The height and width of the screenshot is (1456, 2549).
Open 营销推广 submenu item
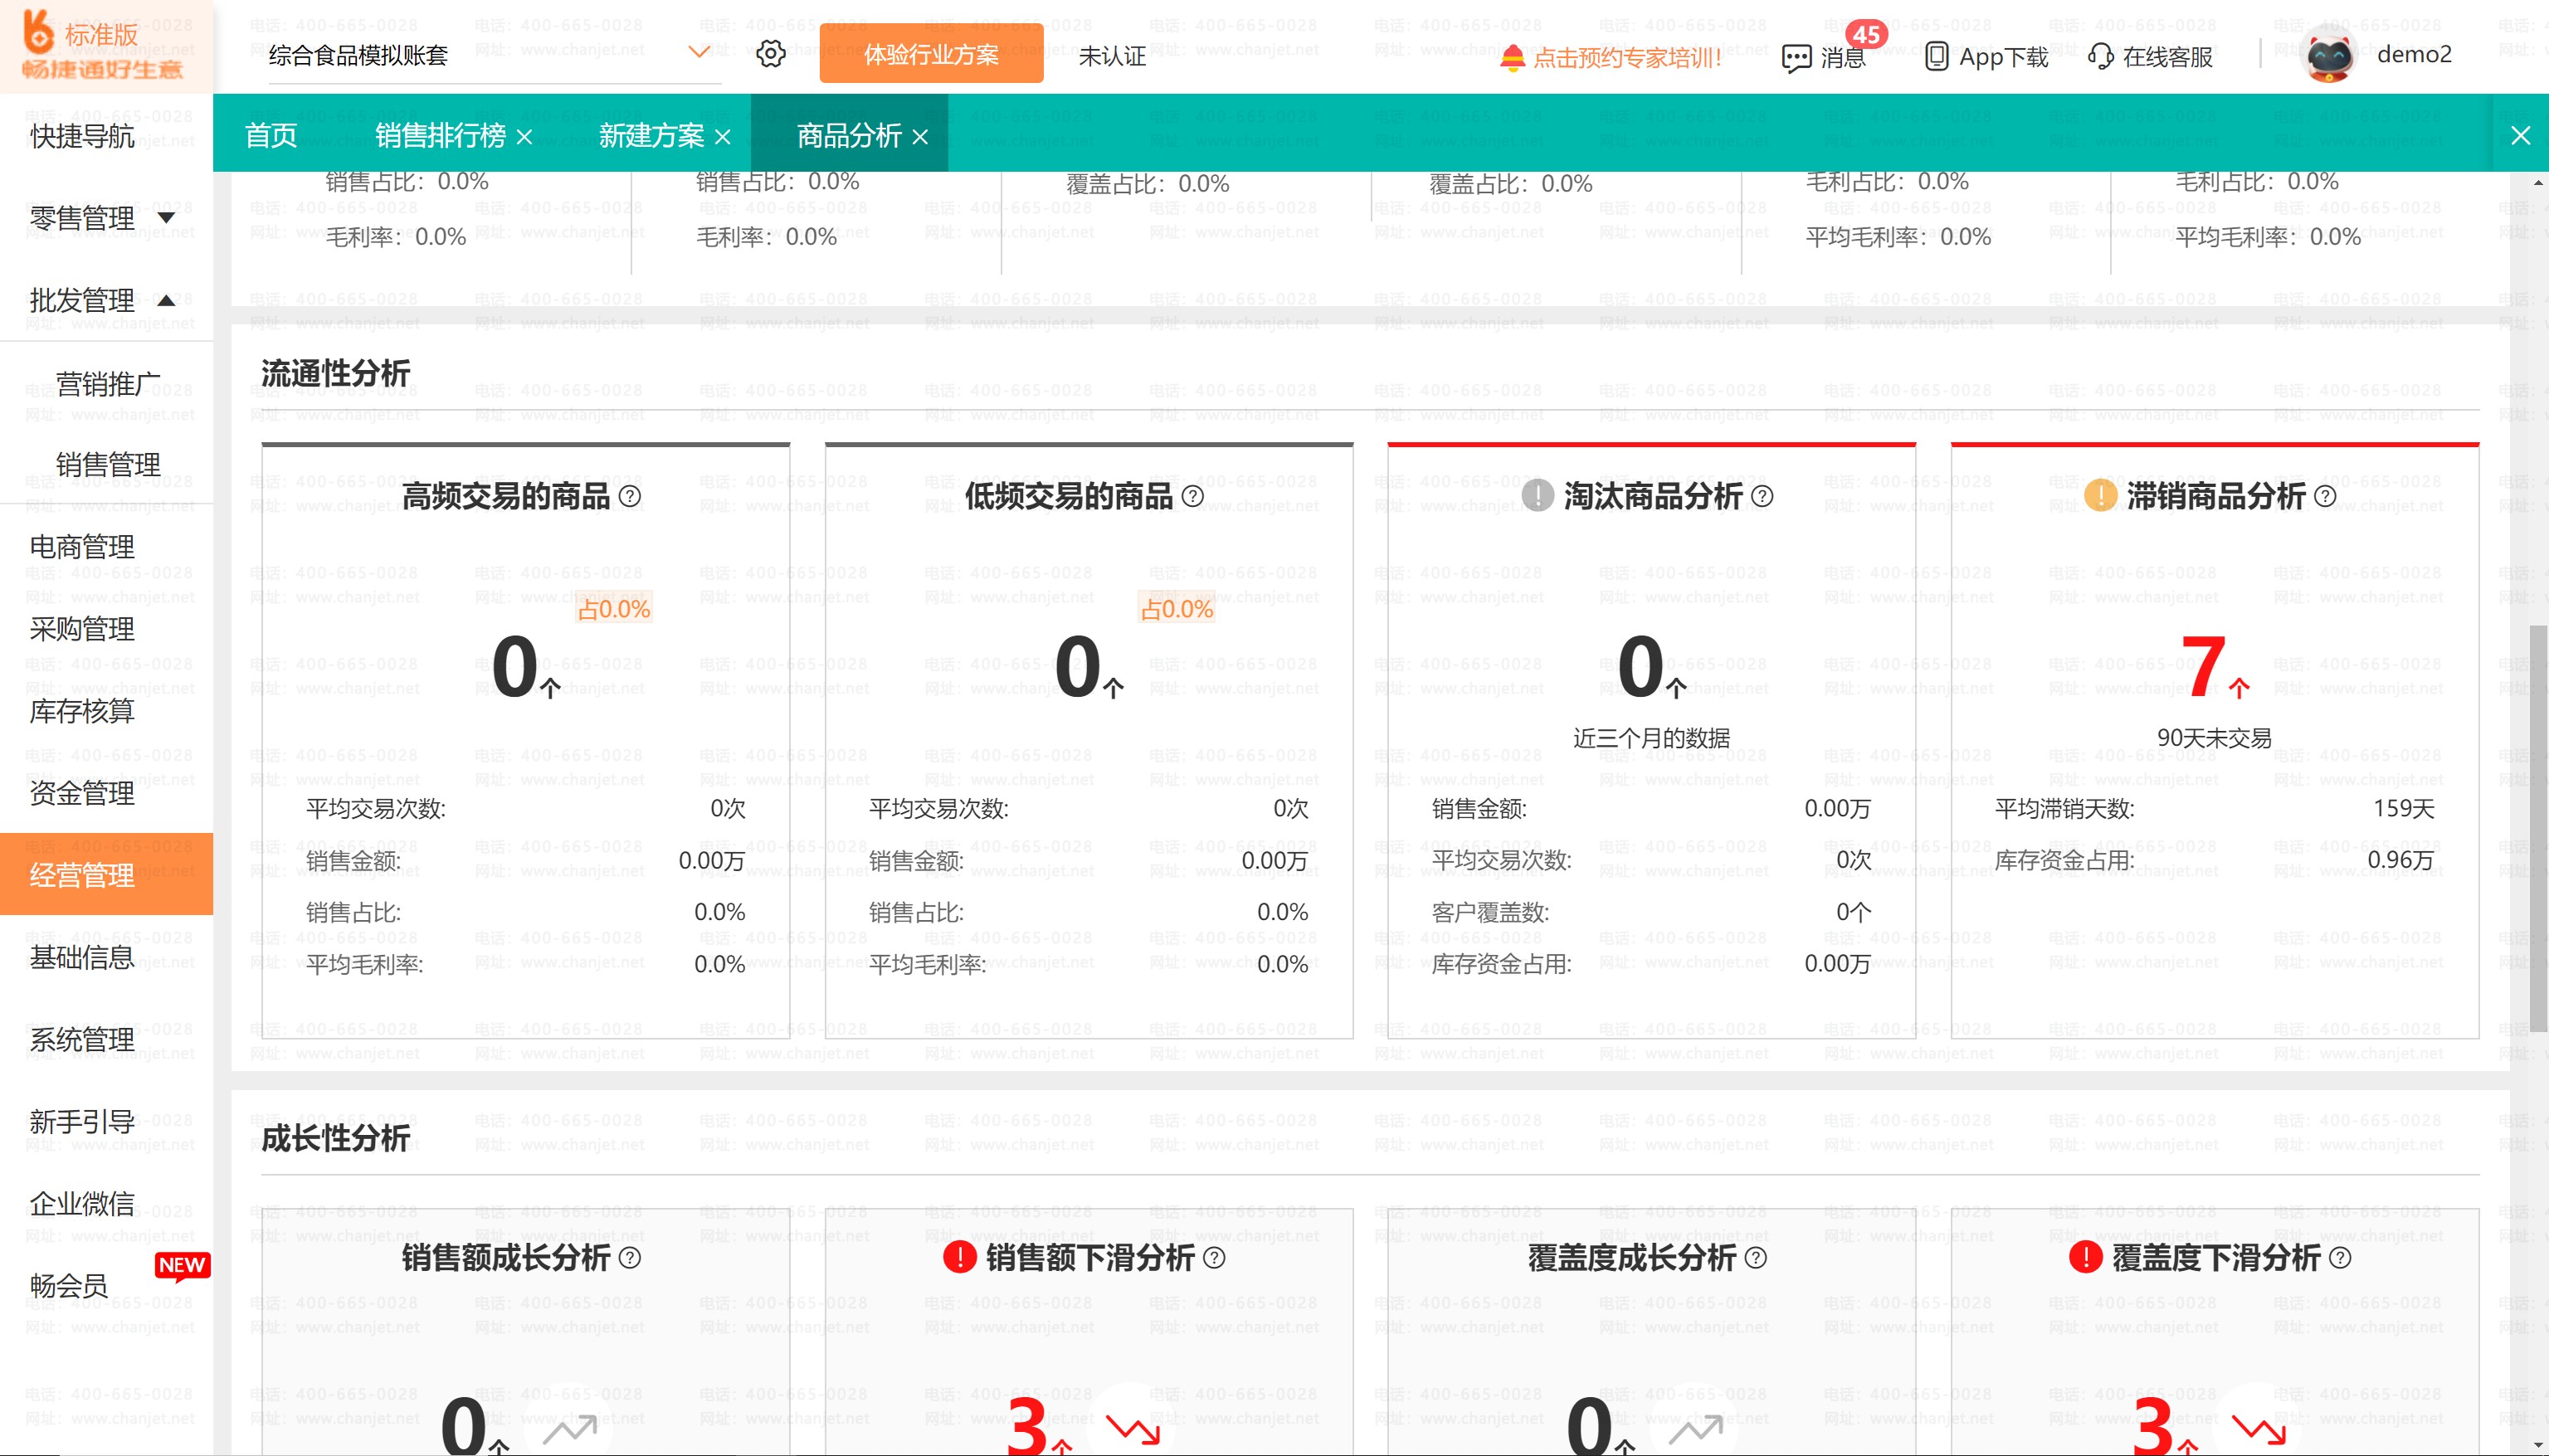tap(108, 383)
